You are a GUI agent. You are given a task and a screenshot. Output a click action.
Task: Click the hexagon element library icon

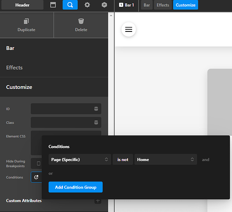(104, 5)
